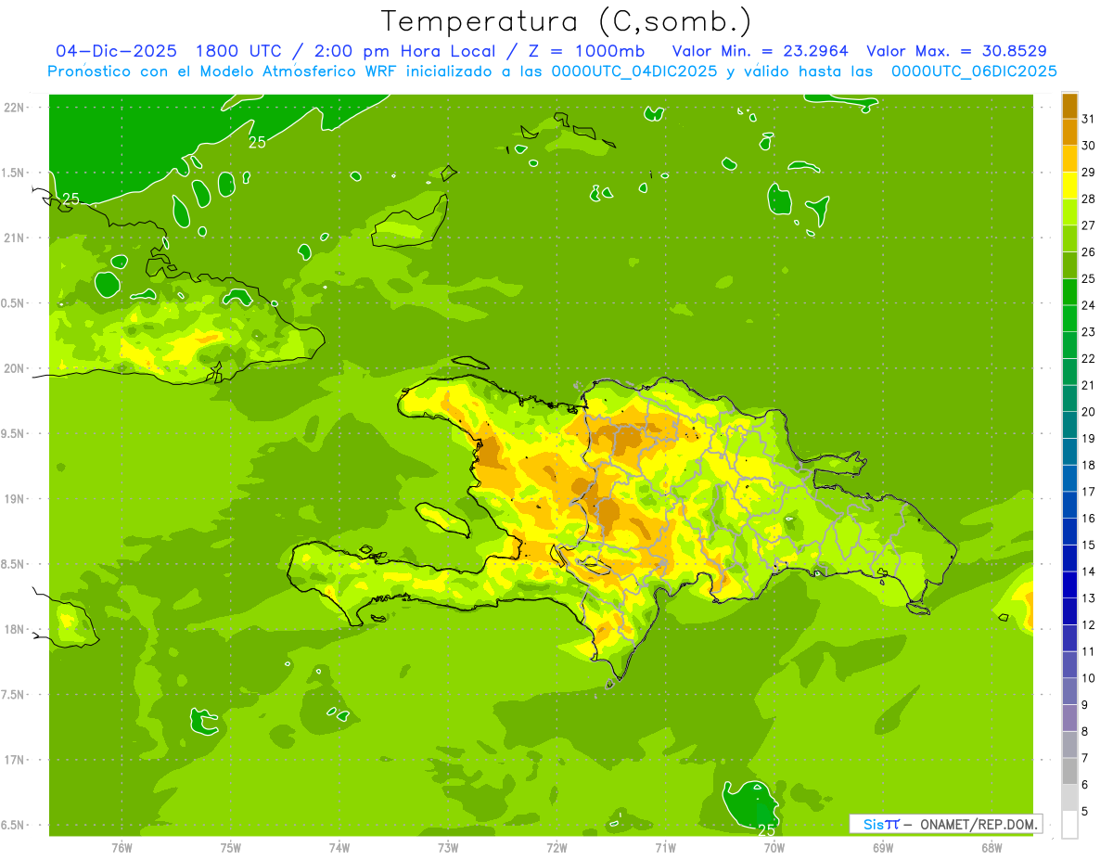This screenshot has height=860, width=1113.
Task: Click the 'Valor Max. = 30.8529' readout
Action: point(957,51)
